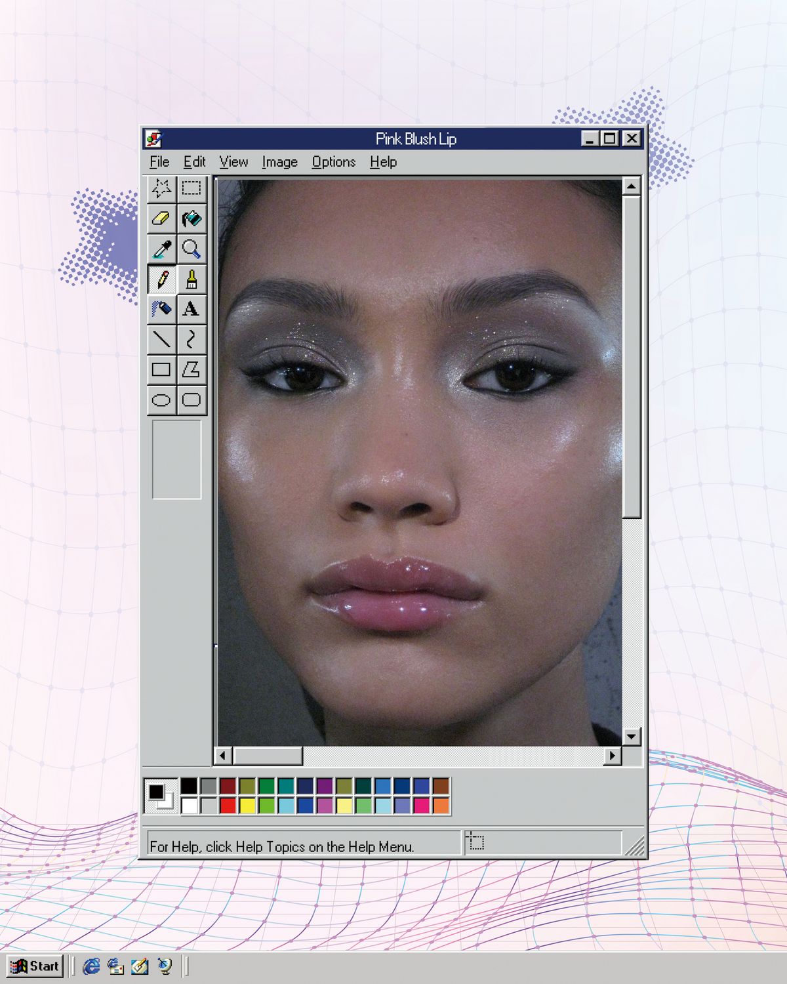
Task: Select the Free-Form Select tool
Action: click(161, 189)
